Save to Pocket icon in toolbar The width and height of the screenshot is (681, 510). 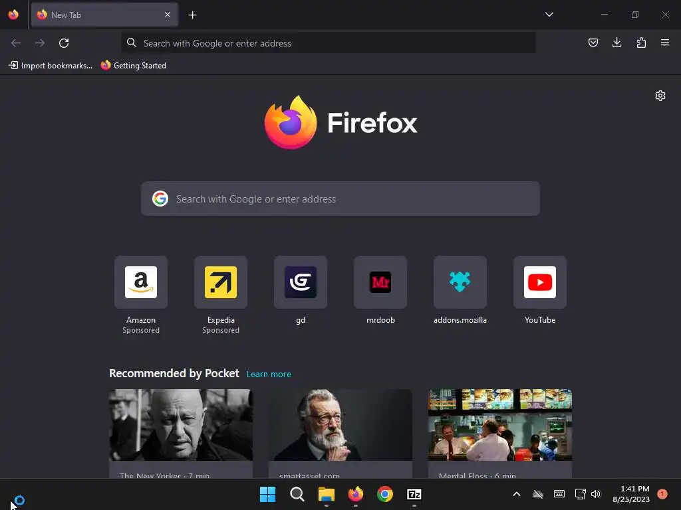tap(593, 42)
